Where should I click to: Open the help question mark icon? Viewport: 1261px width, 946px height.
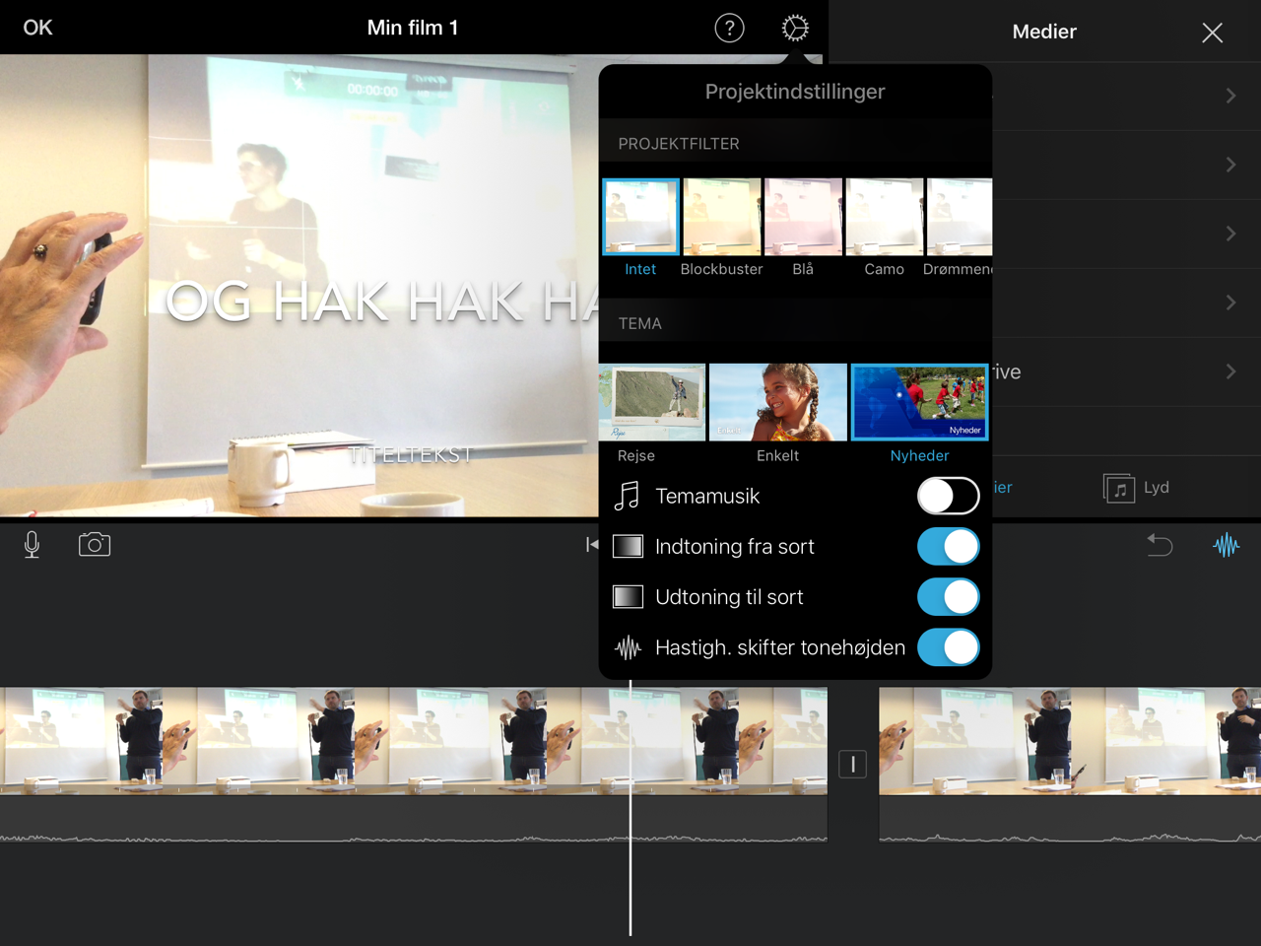[x=729, y=29]
